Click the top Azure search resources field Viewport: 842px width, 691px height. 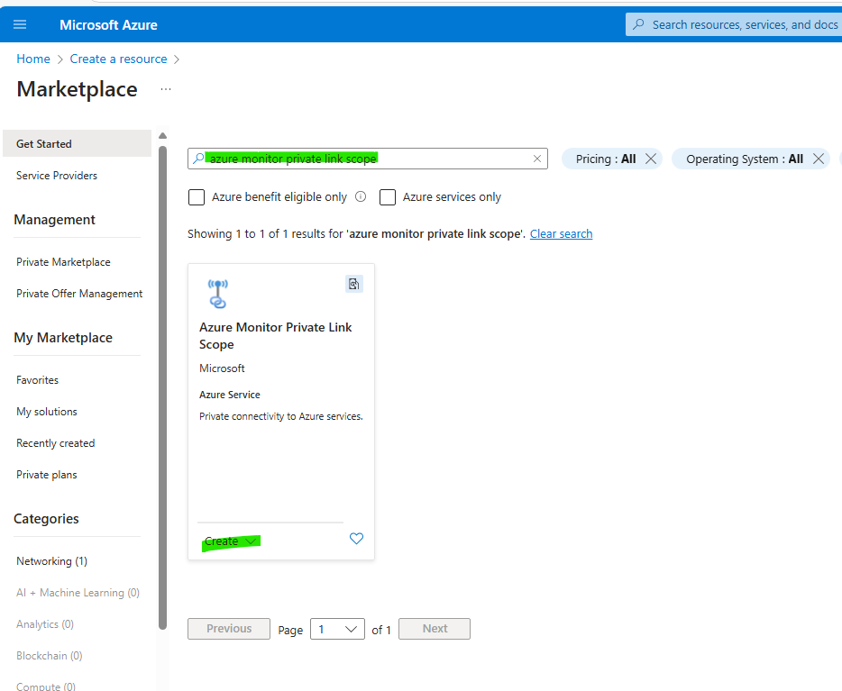click(739, 24)
